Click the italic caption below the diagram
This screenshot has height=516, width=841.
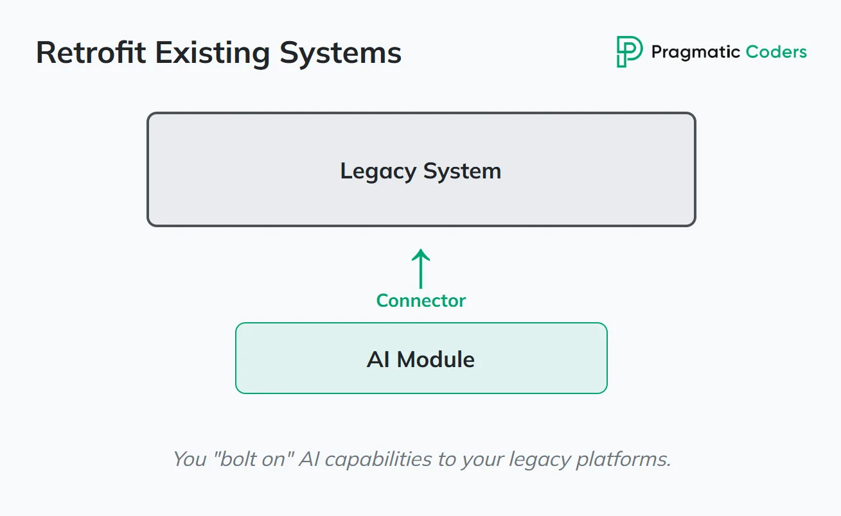pyautogui.click(x=421, y=460)
